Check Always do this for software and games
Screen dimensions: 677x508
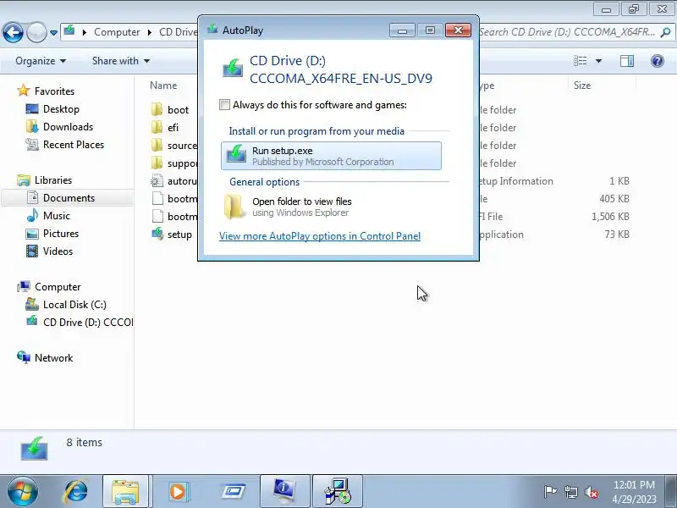224,105
